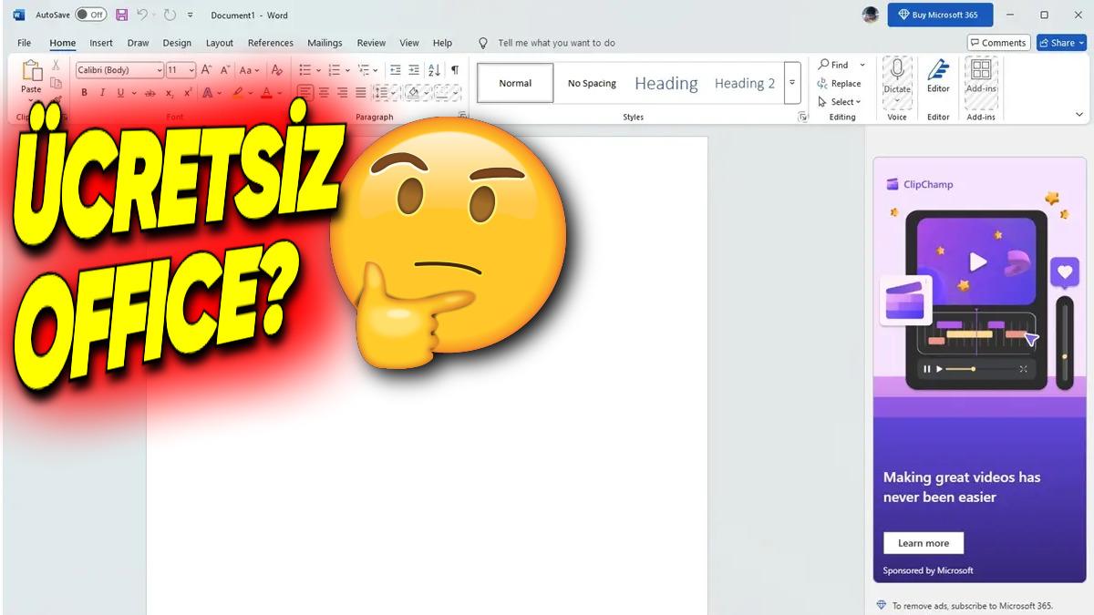The width and height of the screenshot is (1094, 615).
Task: Open the Editor tool
Action: coord(938,77)
